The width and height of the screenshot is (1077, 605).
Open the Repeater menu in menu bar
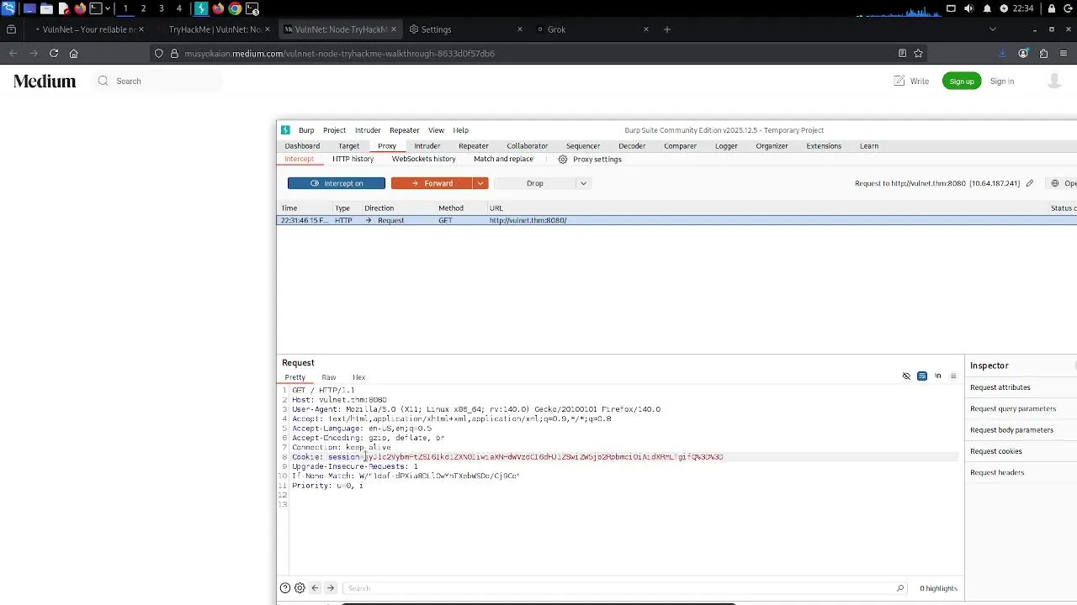tap(404, 130)
